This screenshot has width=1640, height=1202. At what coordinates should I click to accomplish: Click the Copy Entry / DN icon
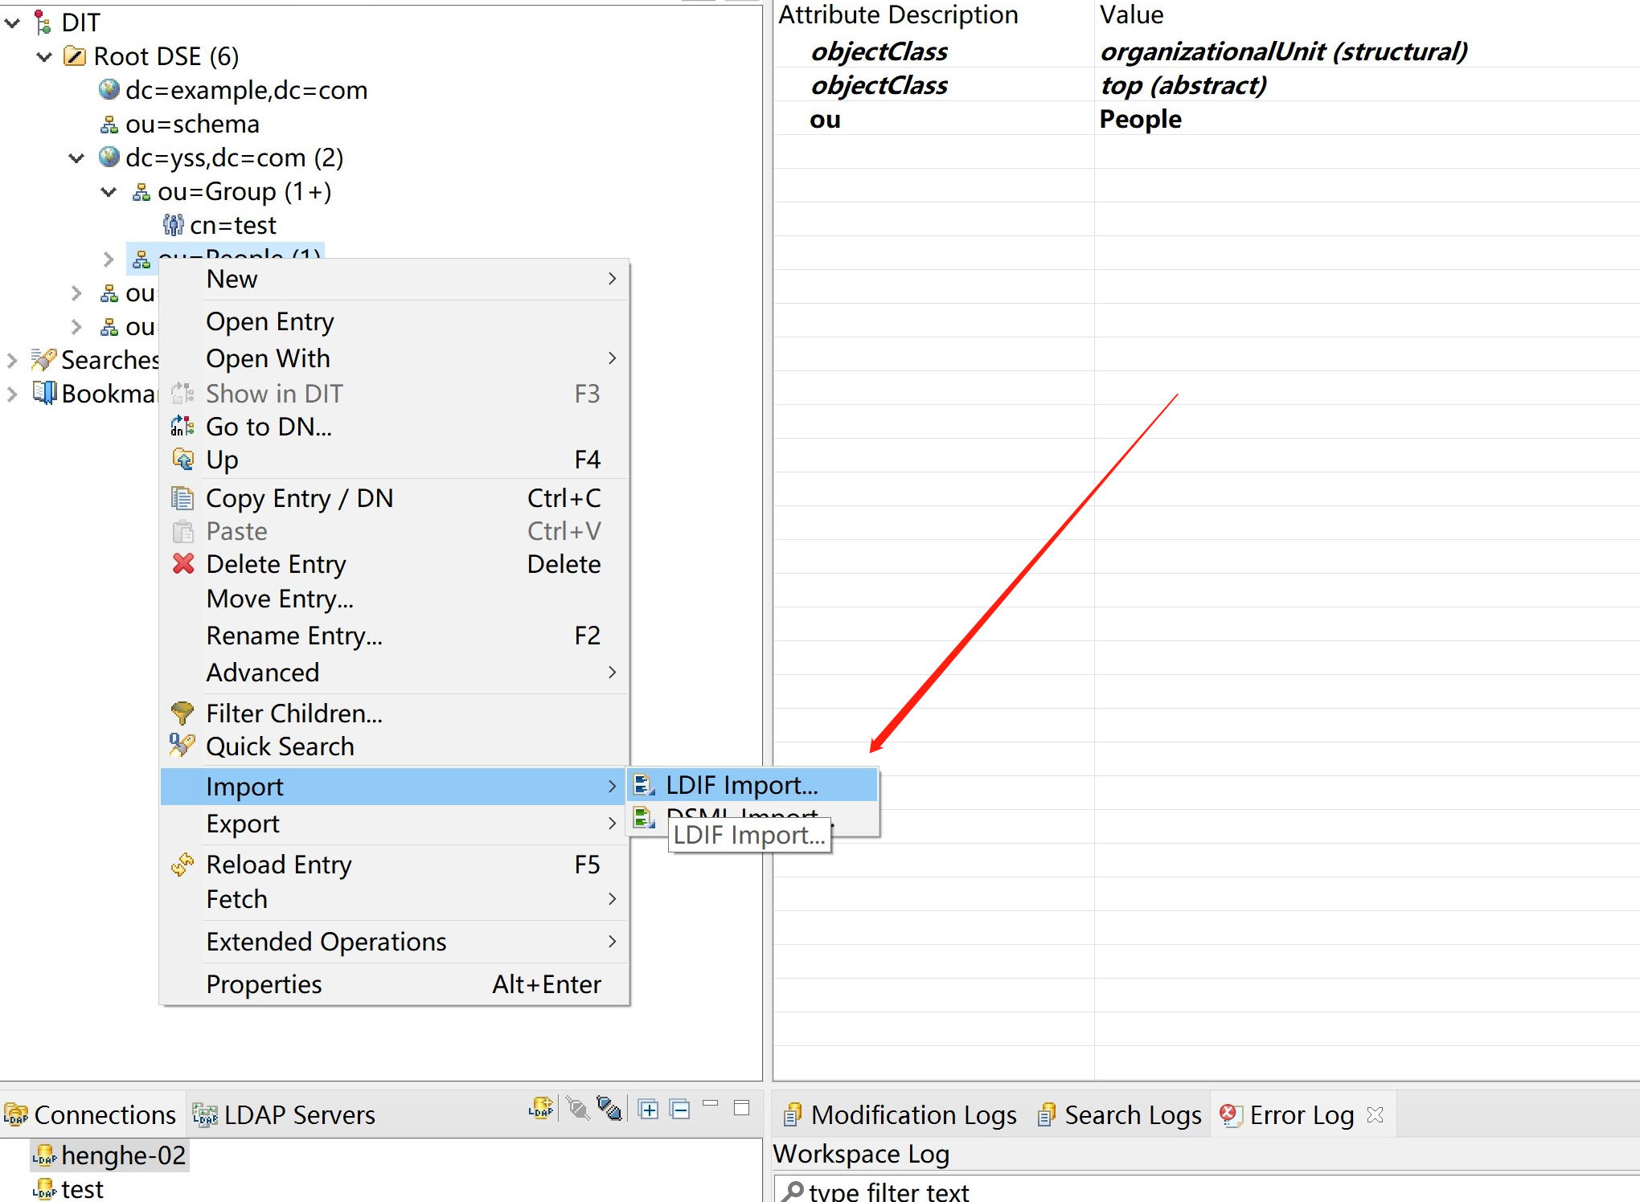(x=182, y=498)
